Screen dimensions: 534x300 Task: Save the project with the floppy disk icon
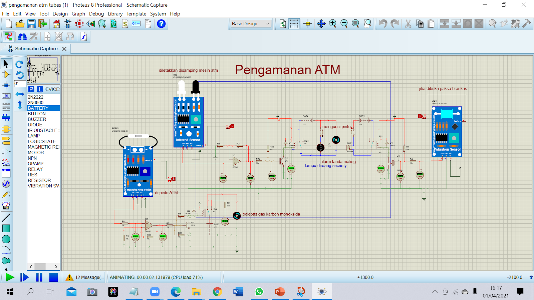click(31, 24)
